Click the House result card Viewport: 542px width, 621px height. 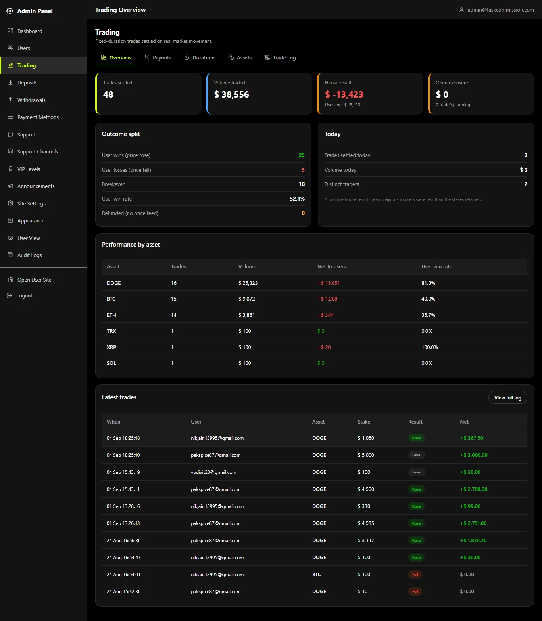click(x=370, y=94)
